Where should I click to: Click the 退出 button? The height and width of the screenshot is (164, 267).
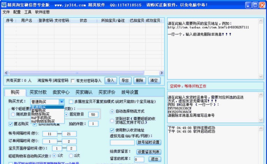coord(154,159)
